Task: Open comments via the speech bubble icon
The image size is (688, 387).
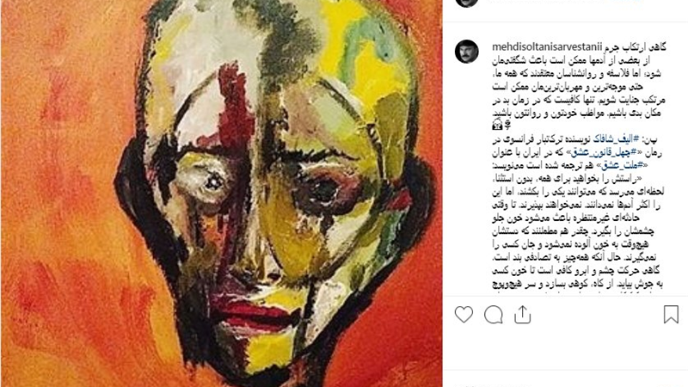Action: tap(494, 315)
